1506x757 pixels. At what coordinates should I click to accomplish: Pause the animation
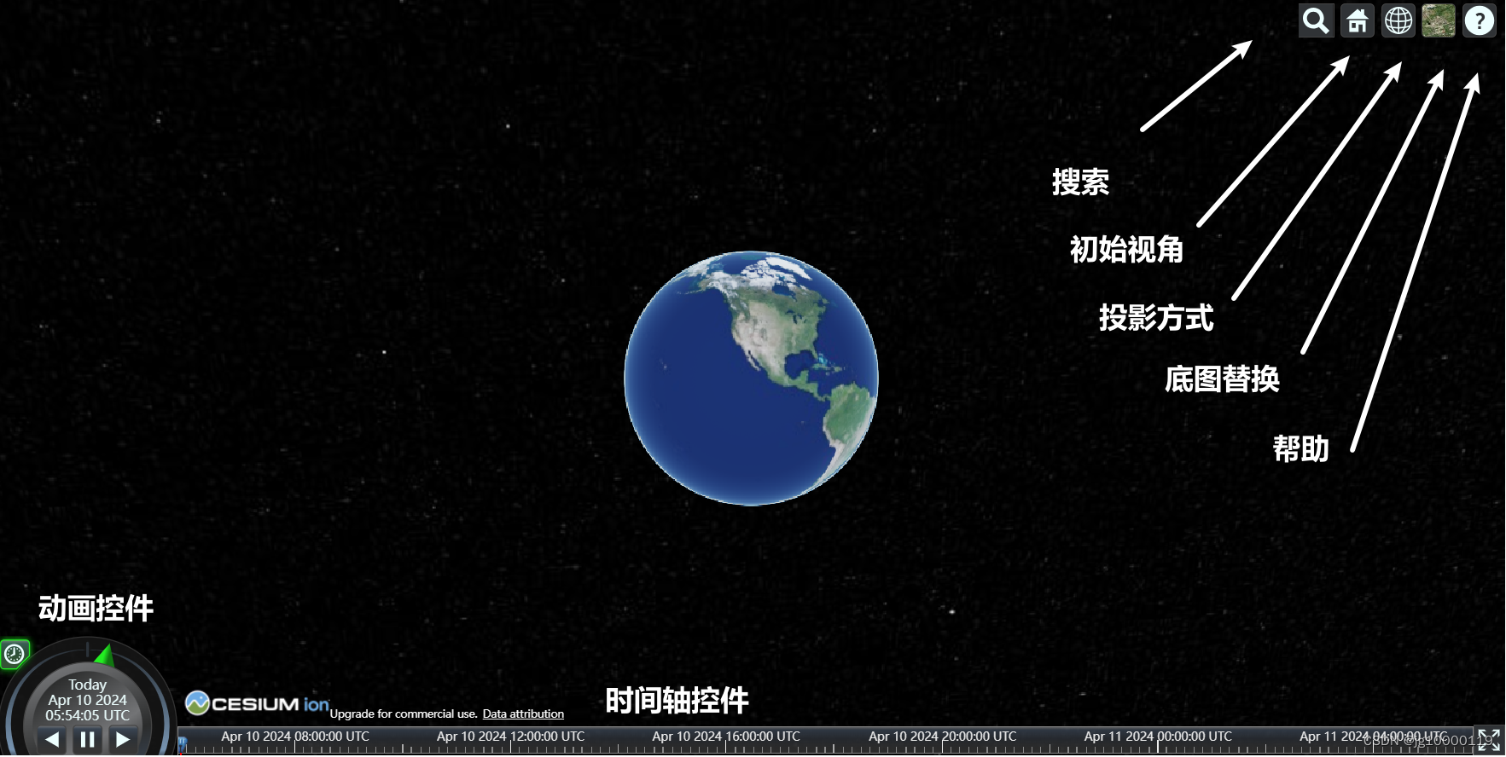point(87,739)
